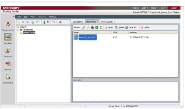This screenshot has width=185, height=109.
Task: Click Save As for the attachment
Action: point(132,28)
